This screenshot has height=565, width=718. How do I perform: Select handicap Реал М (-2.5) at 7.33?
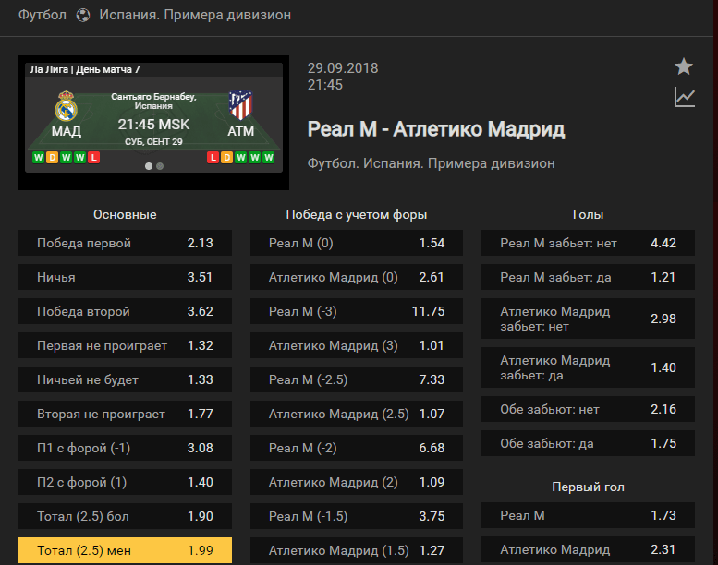[x=357, y=379]
